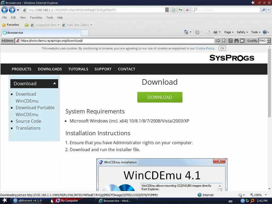Click the Add to Favorites Bar icon
The height and width of the screenshot is (204, 272).
pos(27,25)
